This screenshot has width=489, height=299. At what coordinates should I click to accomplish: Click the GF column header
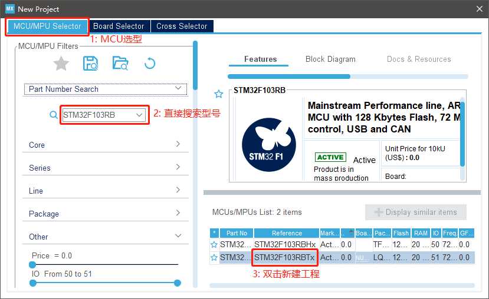467,233
